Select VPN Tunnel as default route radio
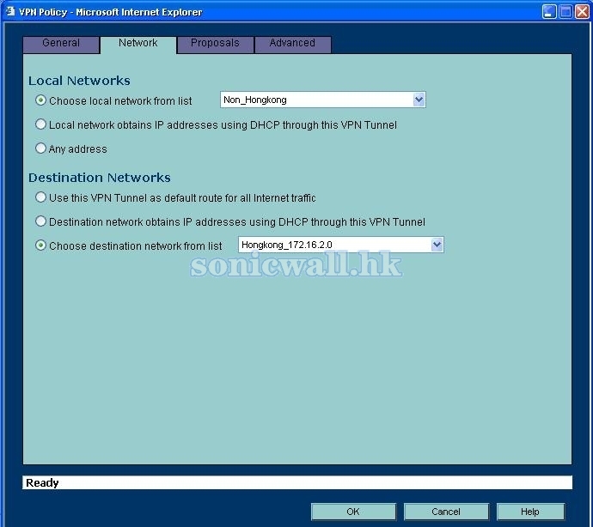Viewport: 593px width, 527px height. pyautogui.click(x=40, y=197)
